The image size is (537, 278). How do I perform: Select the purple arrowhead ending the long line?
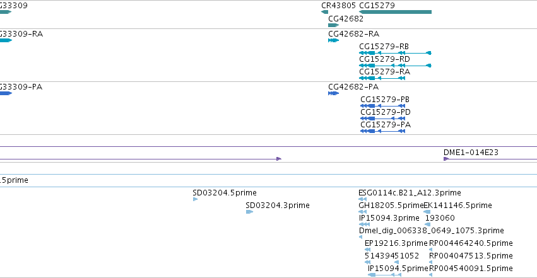click(279, 159)
